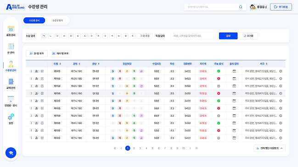Go to first page with double-left arrow

[x=115, y=148]
